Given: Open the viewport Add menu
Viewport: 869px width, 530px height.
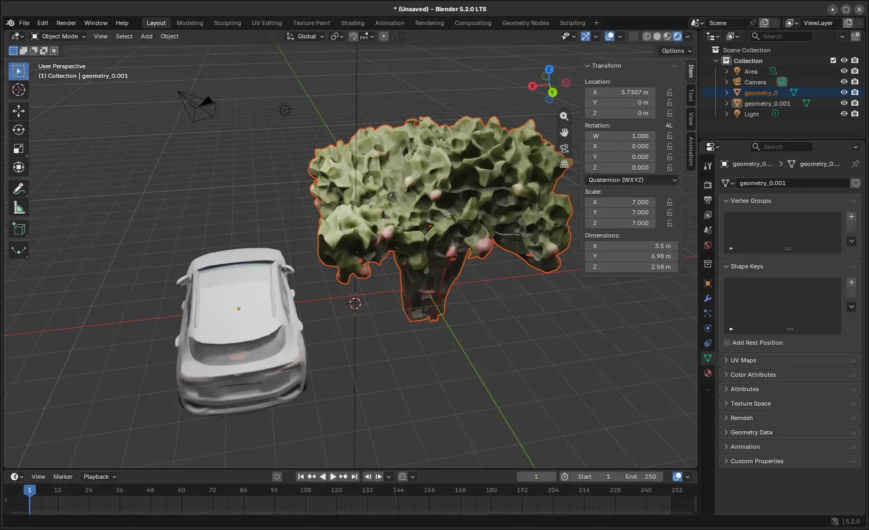Looking at the screenshot, I should (x=146, y=36).
